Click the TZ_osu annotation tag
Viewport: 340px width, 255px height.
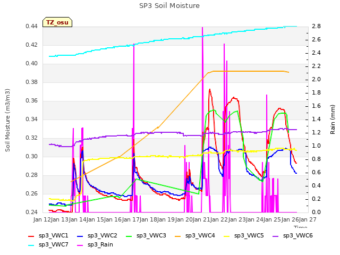pos(57,22)
